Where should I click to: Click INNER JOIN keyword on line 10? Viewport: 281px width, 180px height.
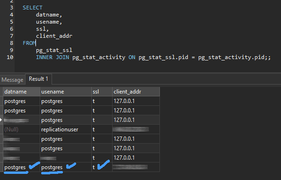(x=53, y=57)
